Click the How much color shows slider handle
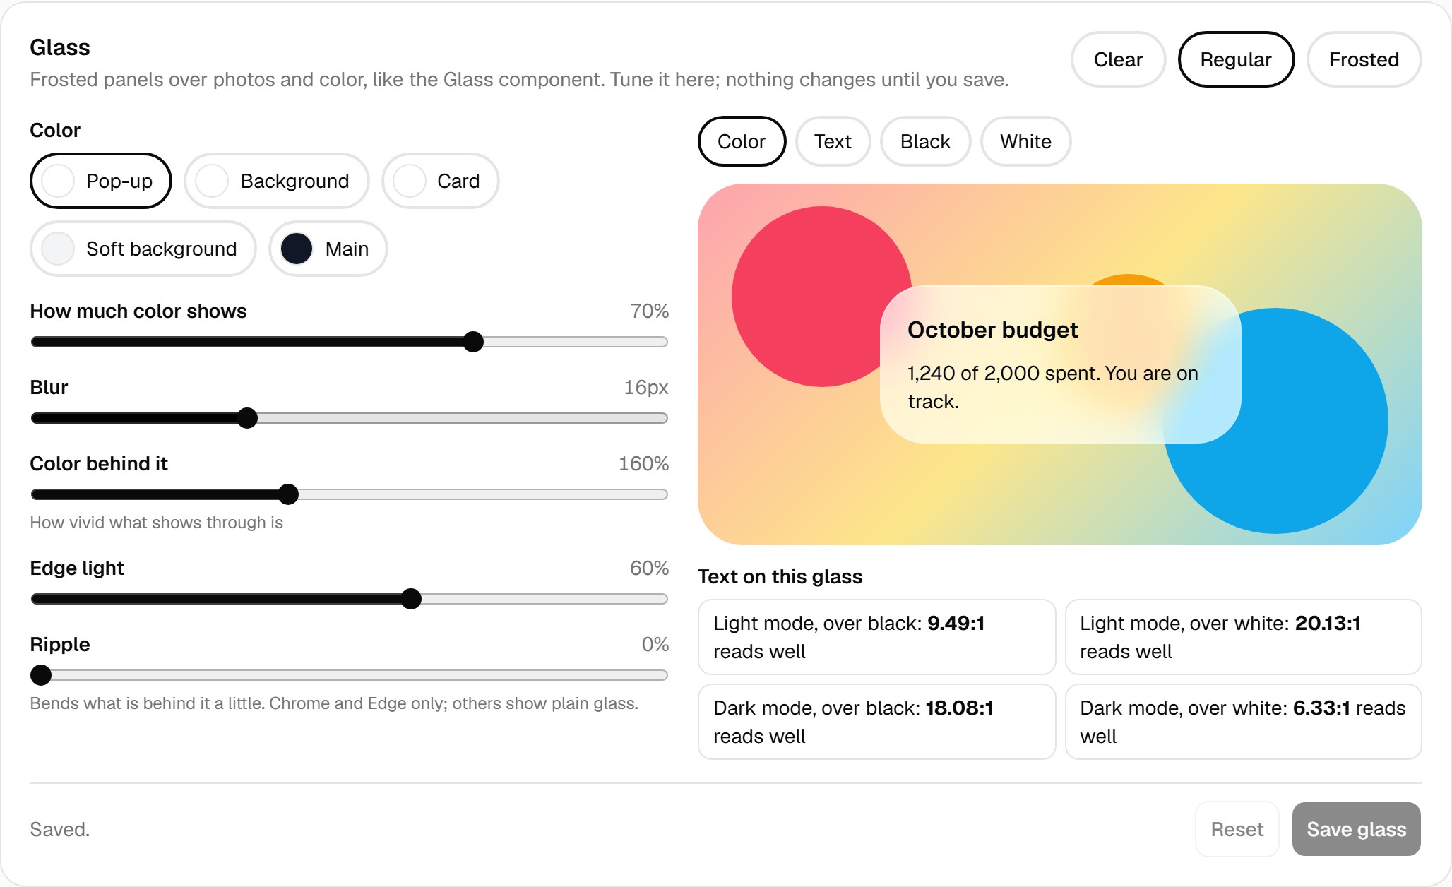 tap(473, 342)
